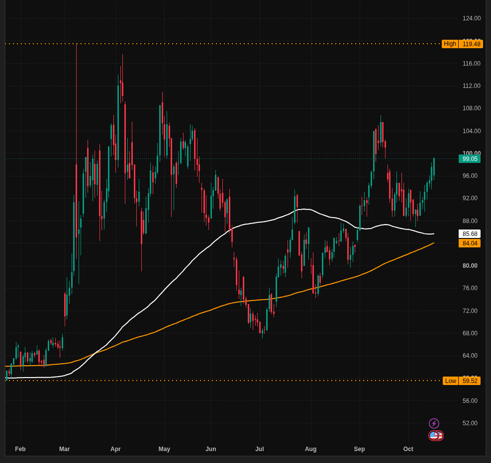Click the 52.00 price axis label
491x463 pixels.
(x=470, y=423)
